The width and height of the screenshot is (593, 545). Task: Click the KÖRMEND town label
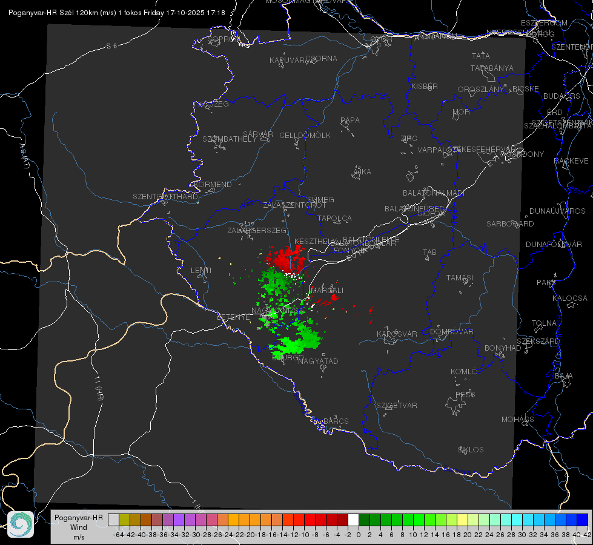[x=213, y=185]
